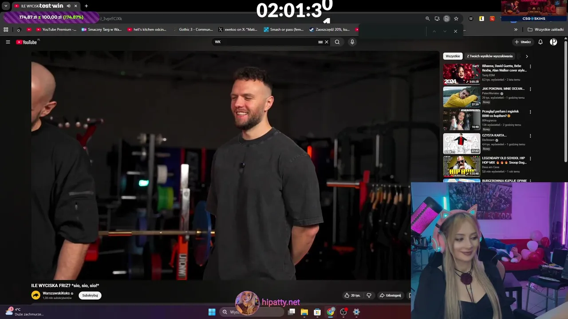Image resolution: width=568 pixels, height=319 pixels.
Task: Open options menu for Przegląd perfum video
Action: 530,113
